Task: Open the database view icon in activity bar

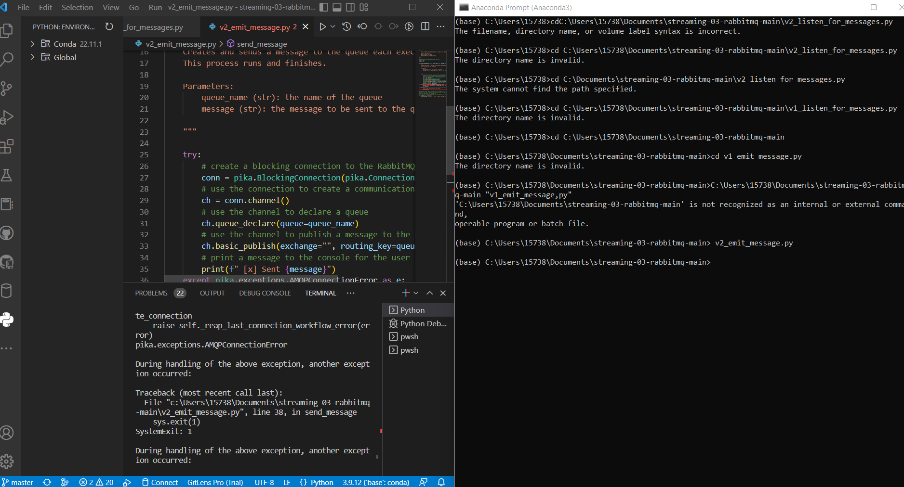Action: [x=7, y=291]
